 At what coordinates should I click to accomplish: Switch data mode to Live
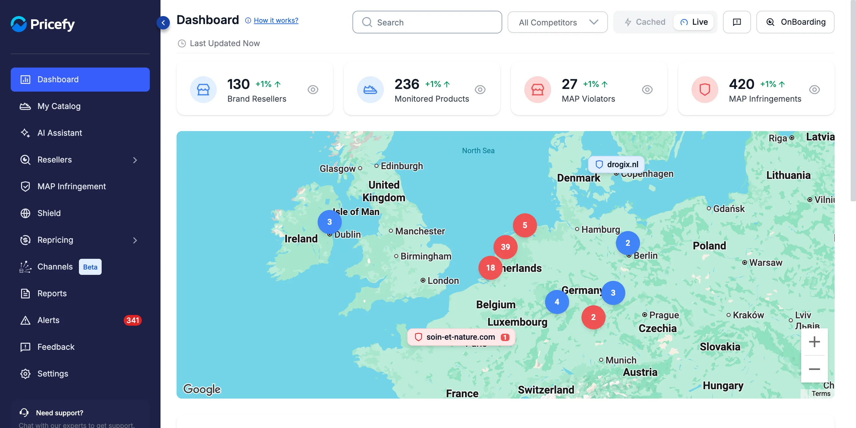[694, 22]
